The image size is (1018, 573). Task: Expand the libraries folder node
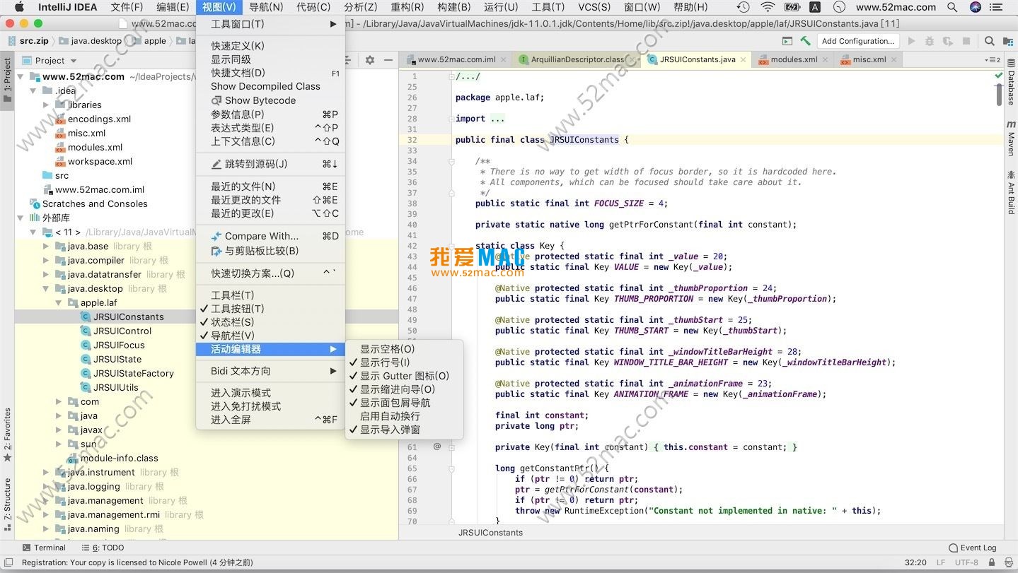[46, 105]
